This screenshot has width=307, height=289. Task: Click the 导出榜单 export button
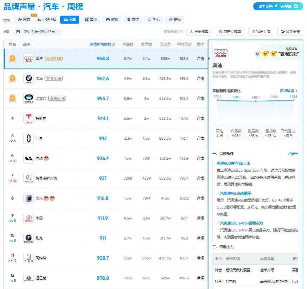[200, 32]
